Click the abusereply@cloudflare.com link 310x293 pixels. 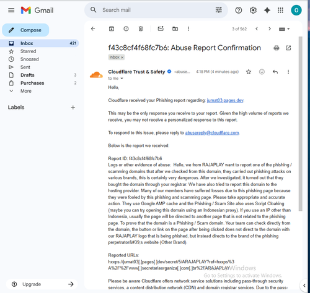tap(212, 133)
